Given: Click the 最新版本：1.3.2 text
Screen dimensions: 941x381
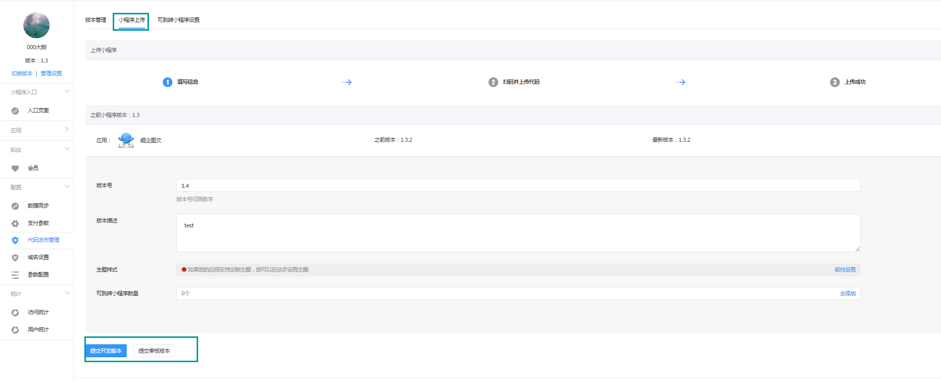Looking at the screenshot, I should point(671,140).
